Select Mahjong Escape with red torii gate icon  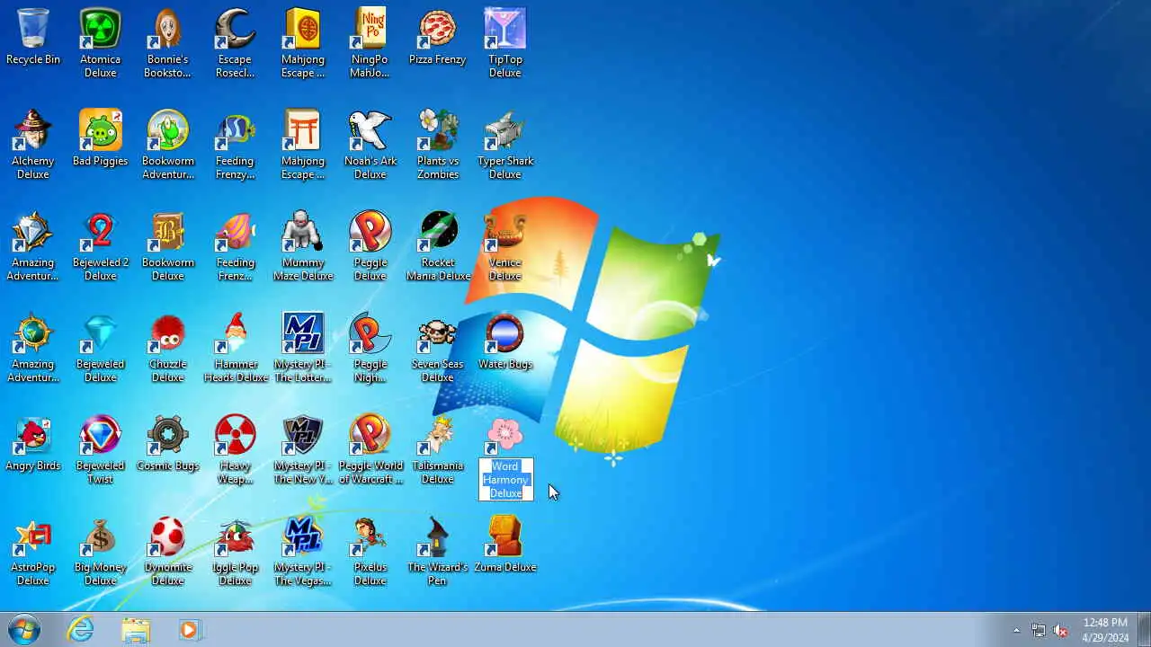coord(303,130)
